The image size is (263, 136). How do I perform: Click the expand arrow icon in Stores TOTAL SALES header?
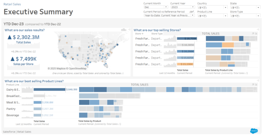253,34
